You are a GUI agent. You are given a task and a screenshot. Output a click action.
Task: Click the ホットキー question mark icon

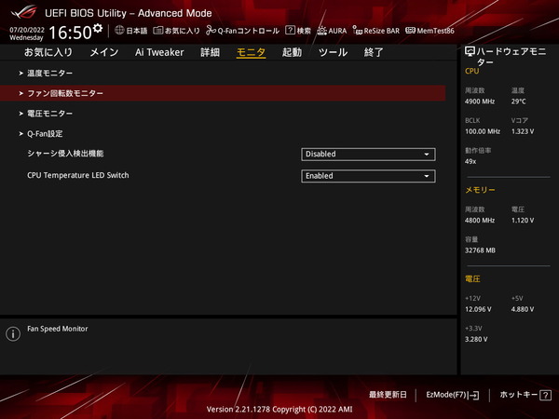click(x=545, y=395)
